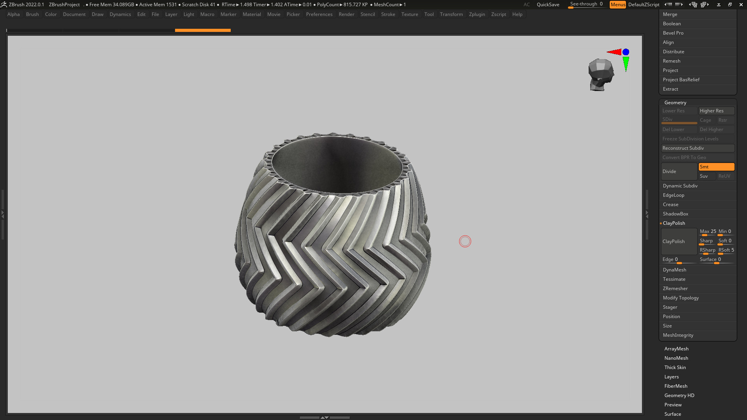Expand the ZRemesher section
Screen dimensions: 747x420
[x=675, y=289]
